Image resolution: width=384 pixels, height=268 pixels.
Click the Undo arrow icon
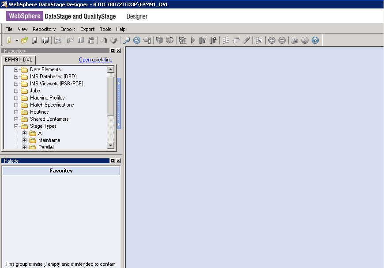click(104, 40)
